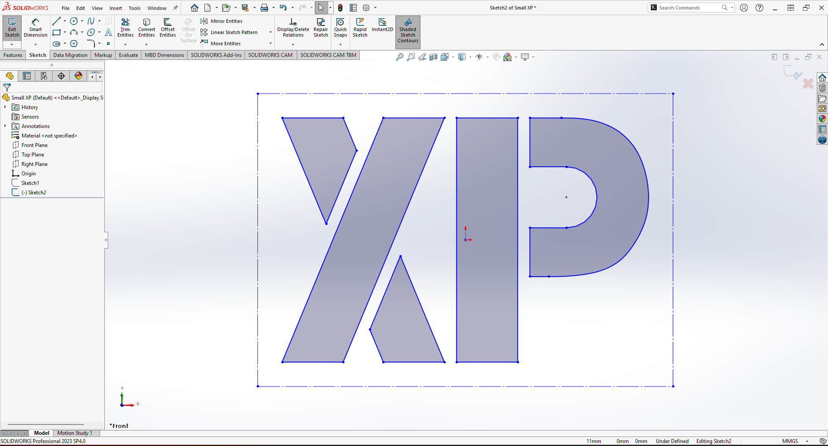
Task: Click Offset Entities
Action: [168, 28]
